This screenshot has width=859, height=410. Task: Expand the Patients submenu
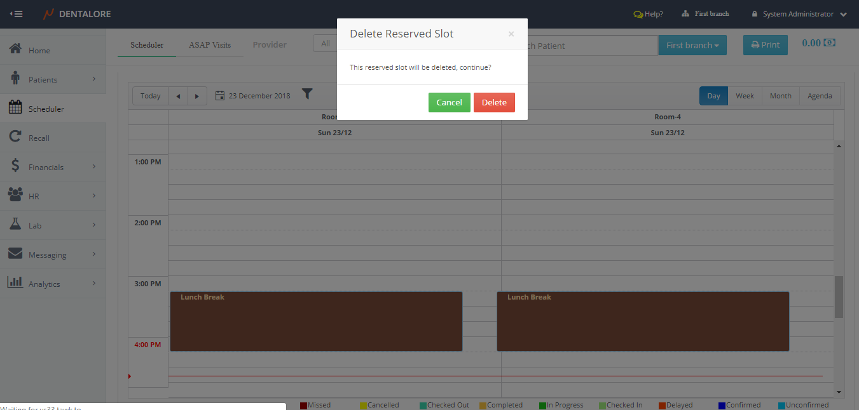[93, 79]
